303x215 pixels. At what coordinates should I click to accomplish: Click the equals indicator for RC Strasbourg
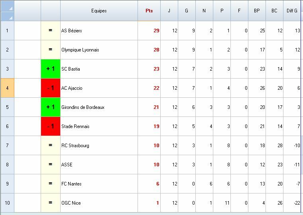coord(51,146)
